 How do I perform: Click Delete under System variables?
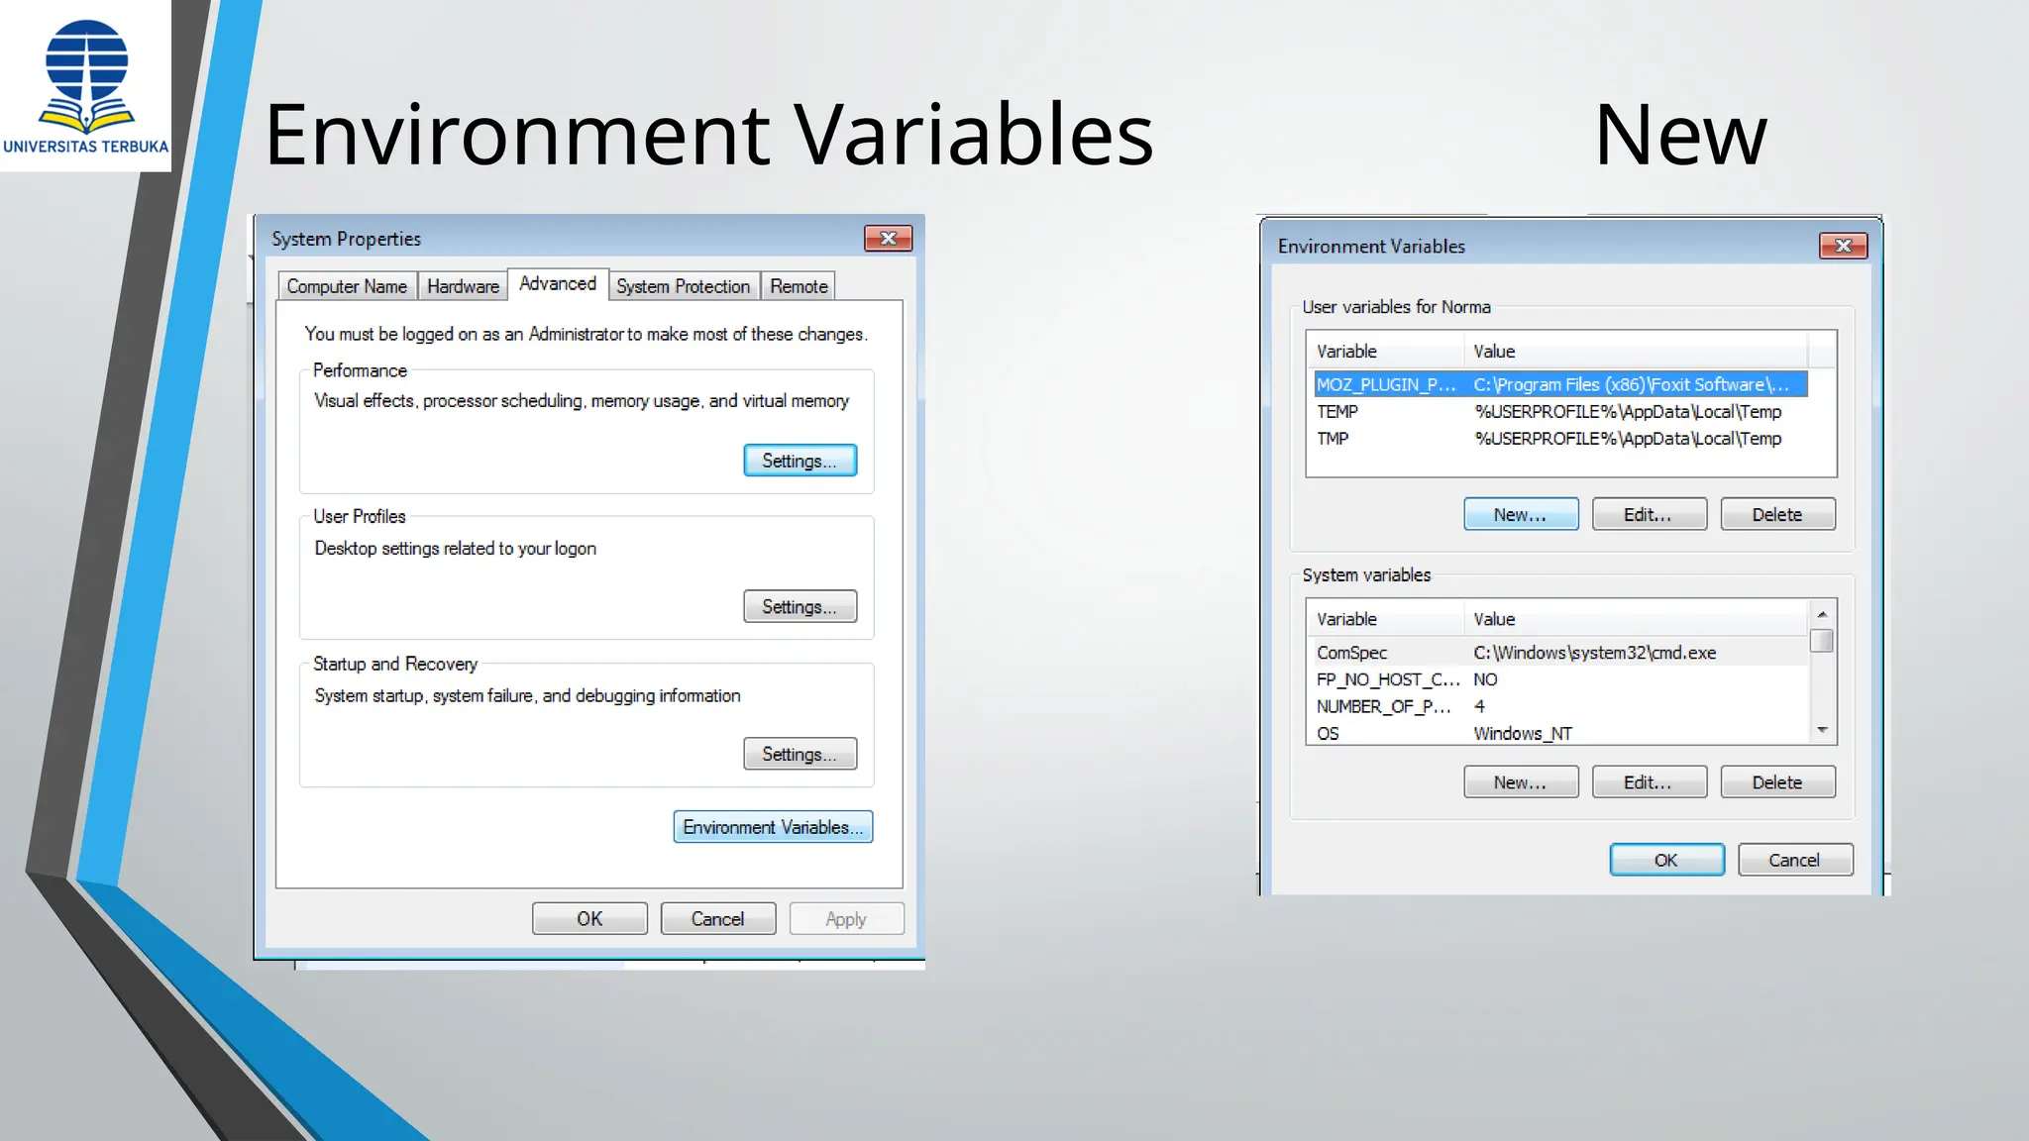[x=1777, y=782]
